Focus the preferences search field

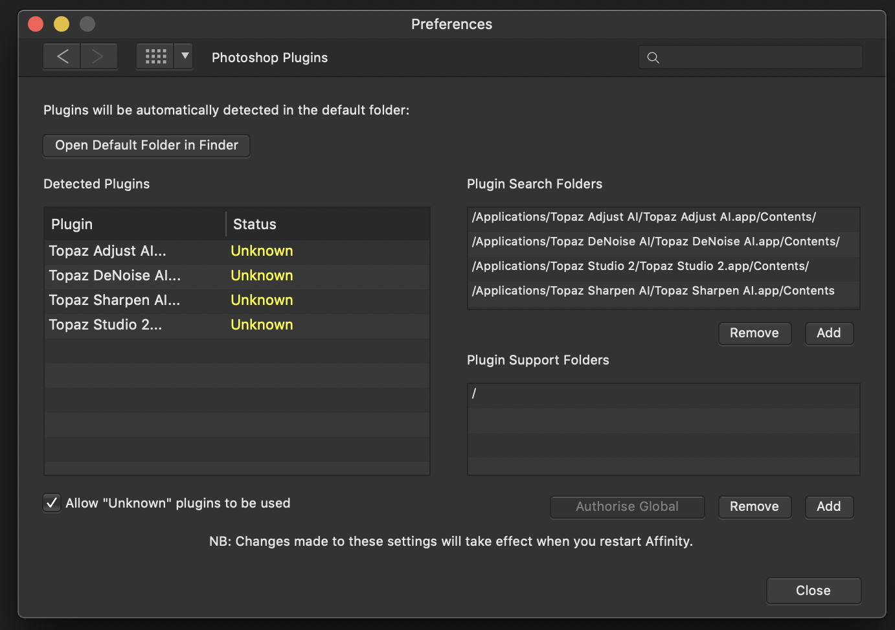[x=751, y=57]
